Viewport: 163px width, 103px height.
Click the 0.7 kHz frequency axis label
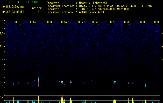pyautogui.click(x=2, y=85)
